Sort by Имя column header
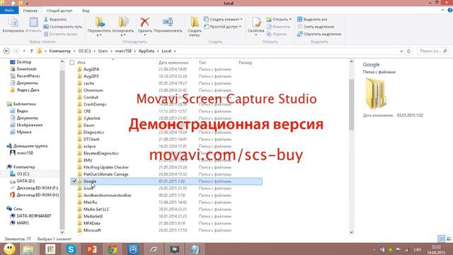 81,62
